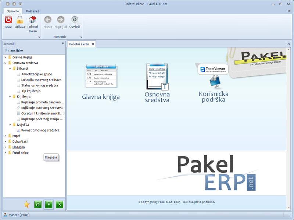Refresh using the Osvježi icon
The width and height of the screenshot is (294, 220).
(75, 19)
